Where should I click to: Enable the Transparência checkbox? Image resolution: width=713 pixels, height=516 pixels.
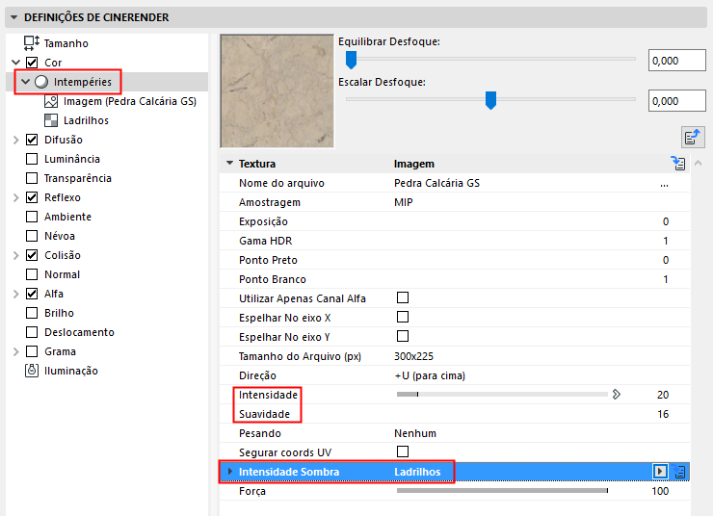pyautogui.click(x=32, y=178)
